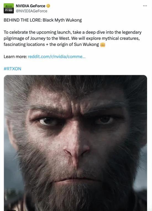Click the tweet body paragraph text
This screenshot has height=211, width=152.
click(x=73, y=38)
